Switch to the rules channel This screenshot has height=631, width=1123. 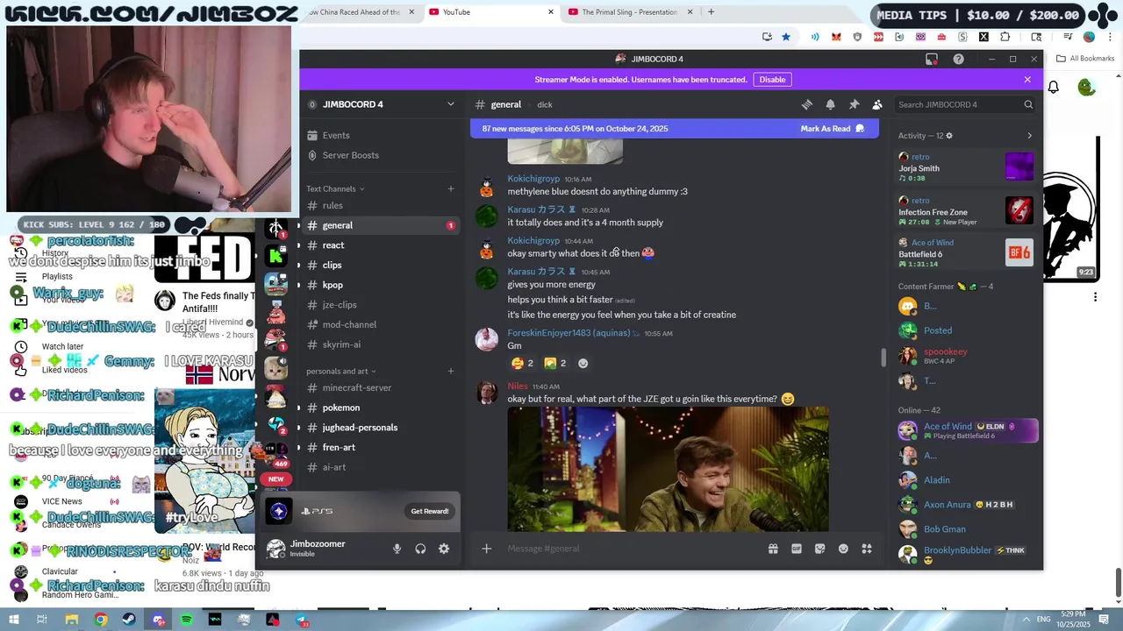[379, 206]
